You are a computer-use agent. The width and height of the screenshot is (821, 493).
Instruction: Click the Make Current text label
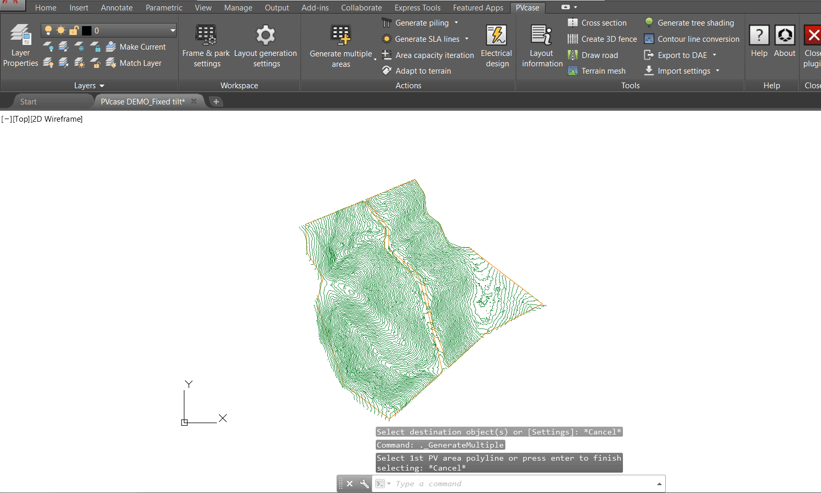143,47
